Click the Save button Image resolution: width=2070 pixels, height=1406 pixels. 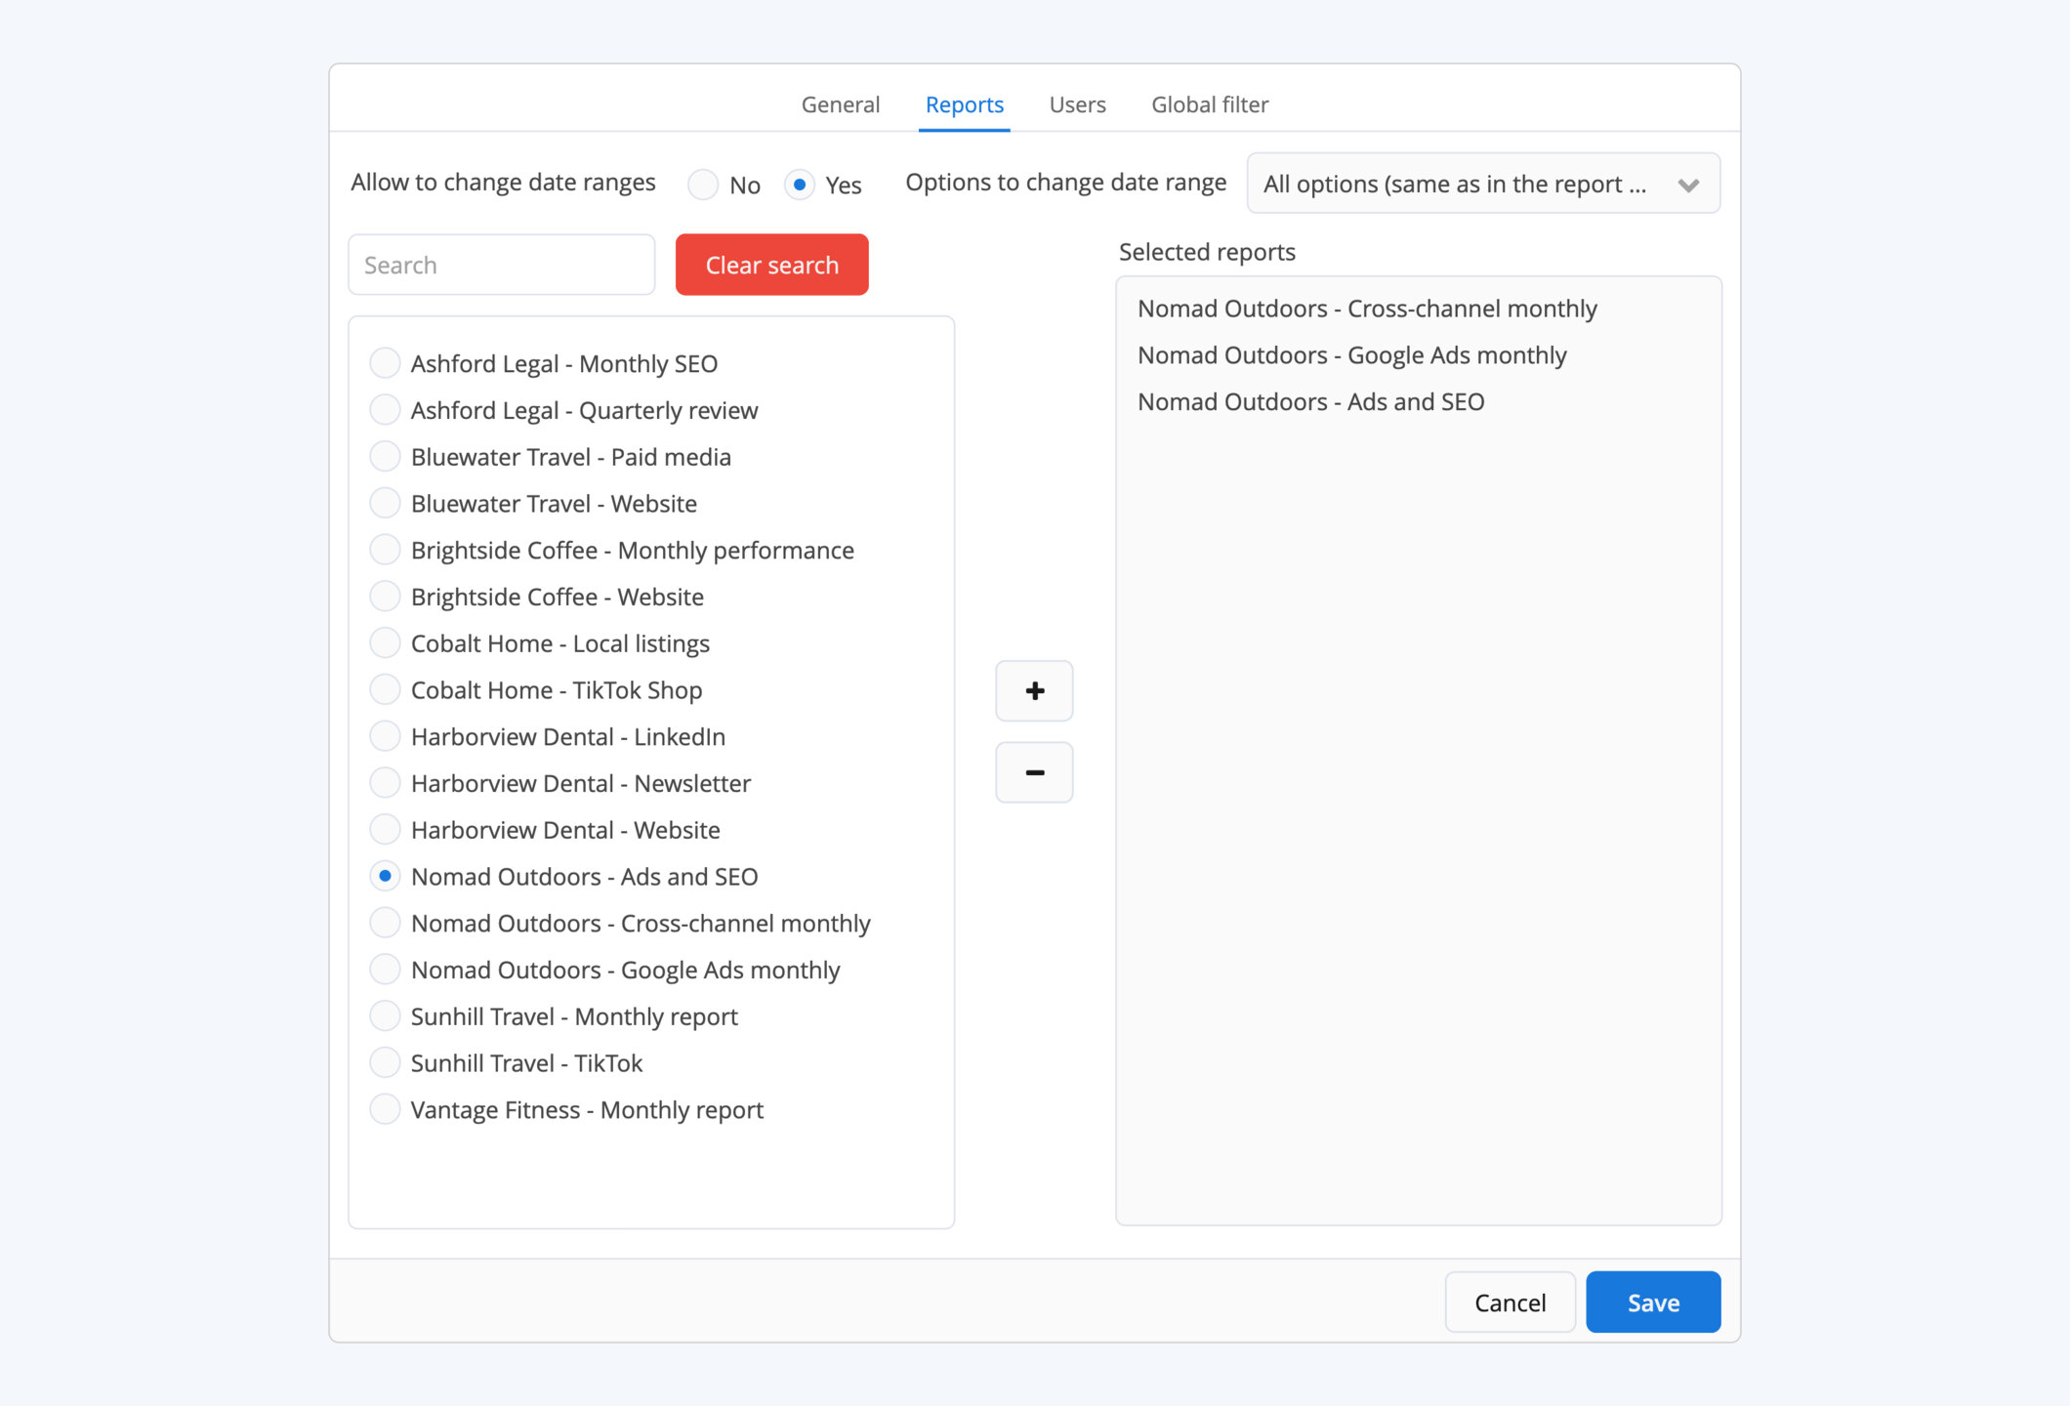tap(1653, 1303)
